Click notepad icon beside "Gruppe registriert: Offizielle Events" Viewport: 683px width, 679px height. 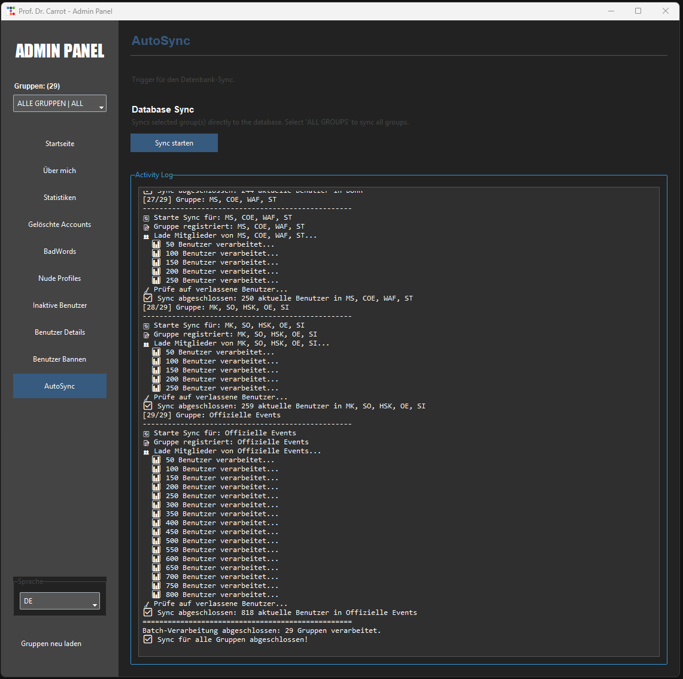[146, 442]
